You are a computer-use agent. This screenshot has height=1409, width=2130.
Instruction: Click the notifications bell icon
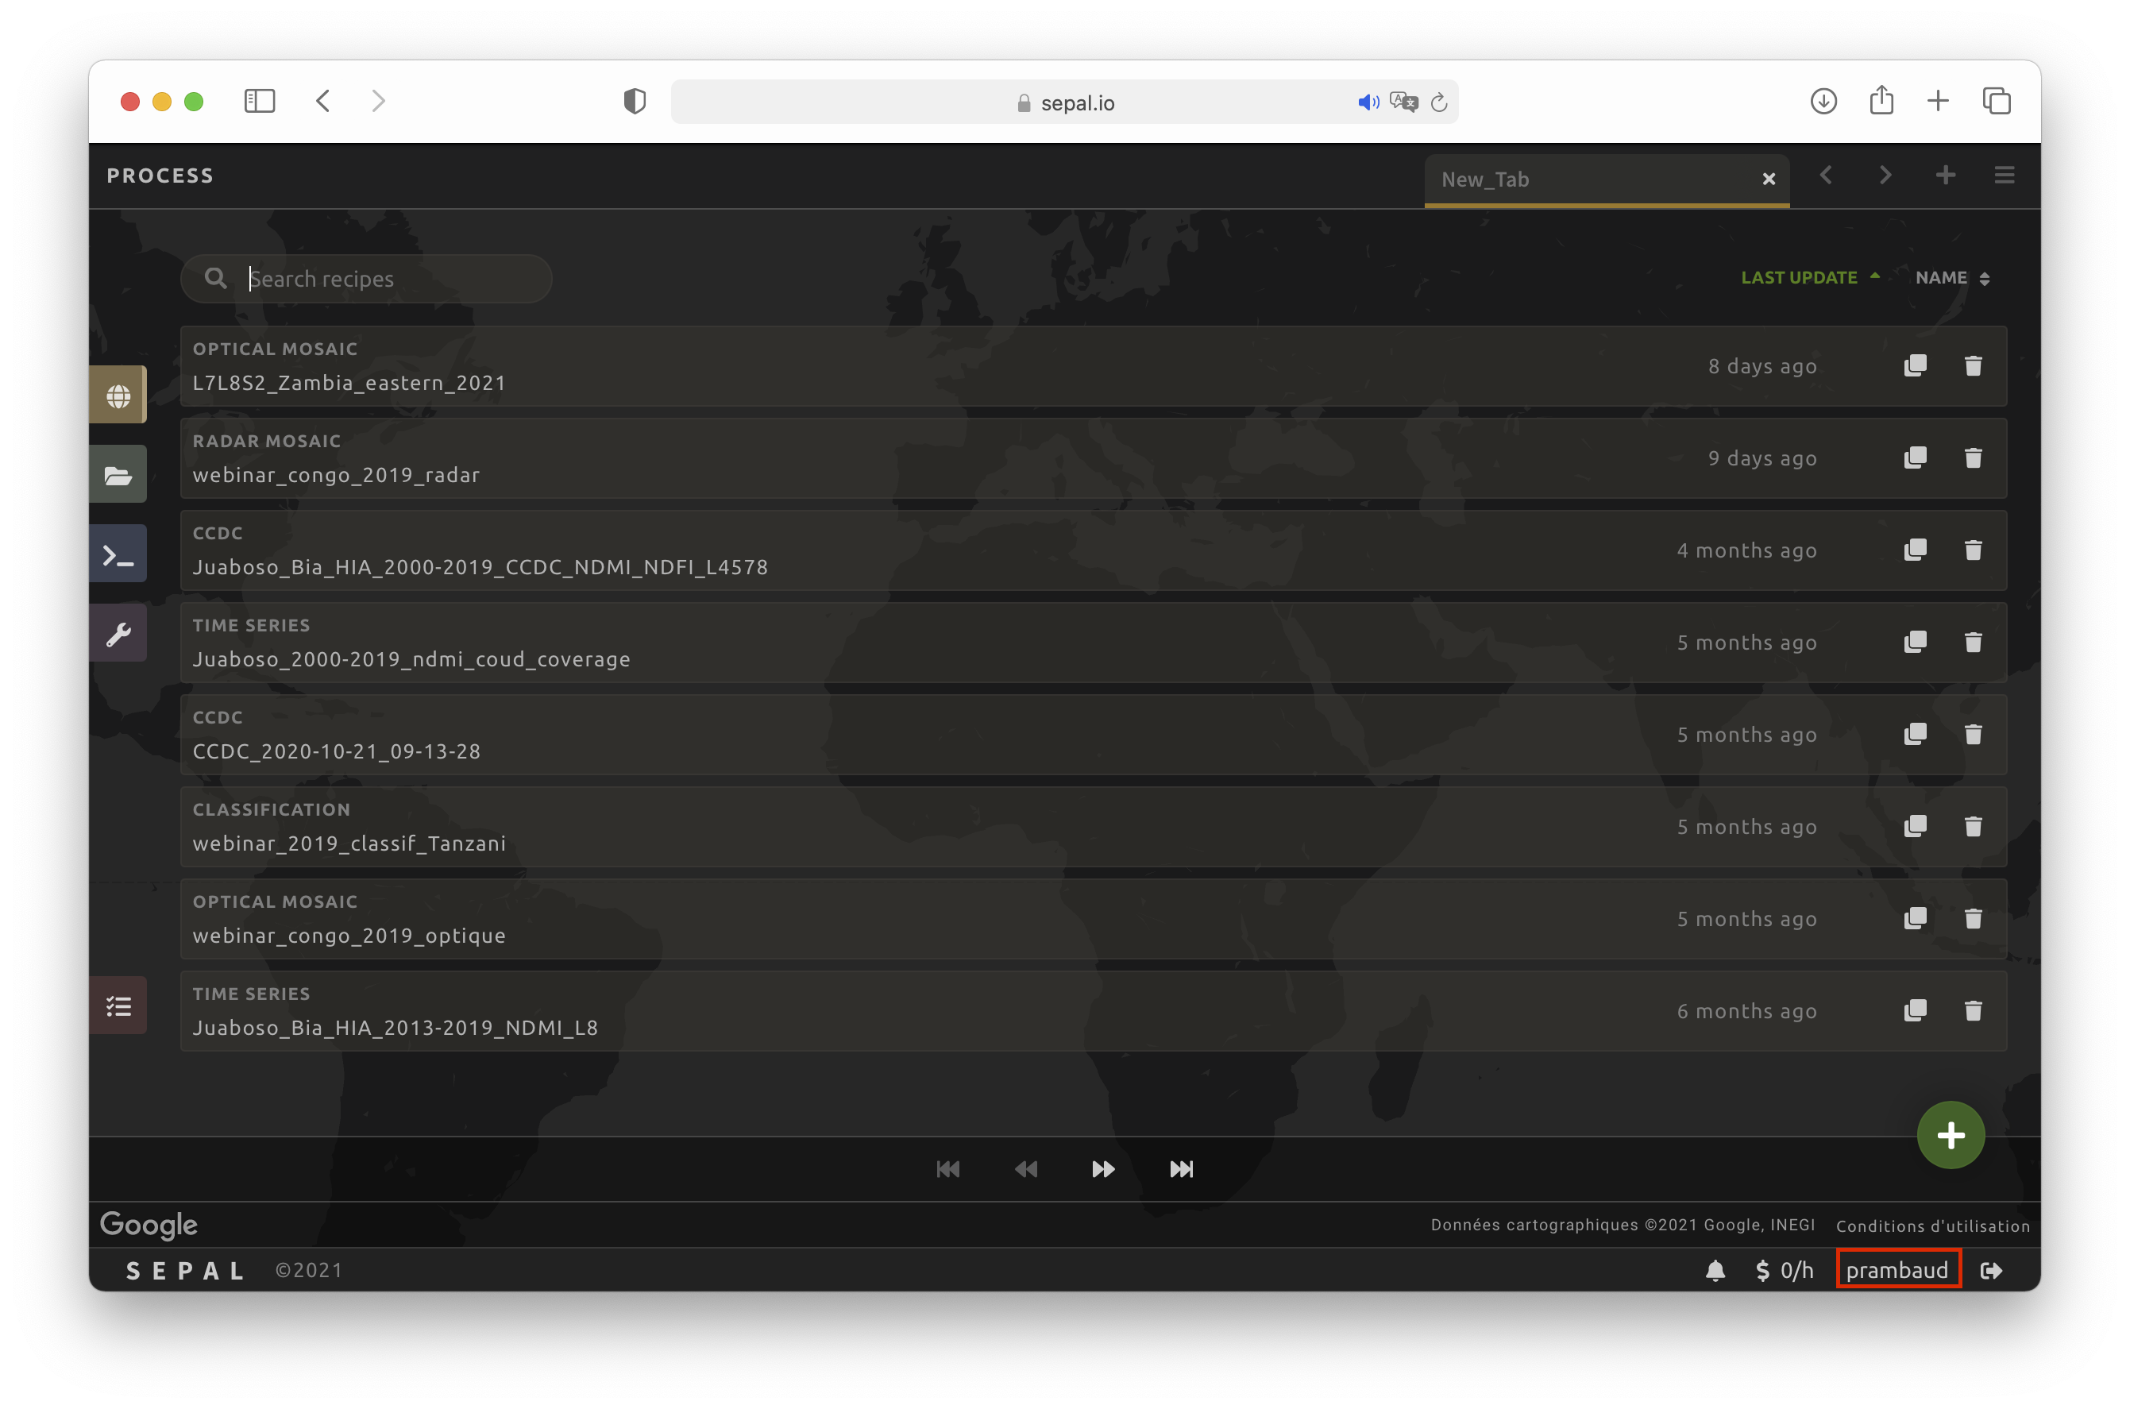click(x=1715, y=1270)
